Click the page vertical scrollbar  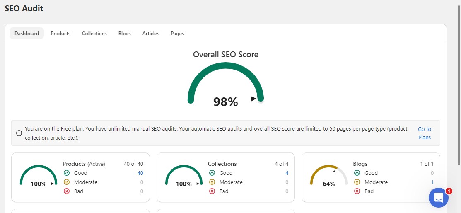pyautogui.click(x=459, y=85)
